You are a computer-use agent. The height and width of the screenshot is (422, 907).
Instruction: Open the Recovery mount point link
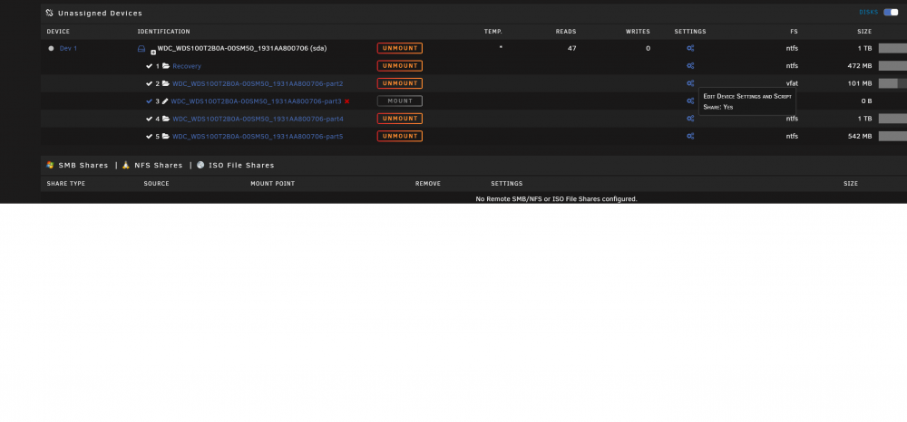187,66
